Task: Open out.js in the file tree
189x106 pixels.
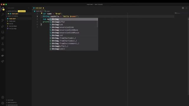Action: (x=11, y=24)
